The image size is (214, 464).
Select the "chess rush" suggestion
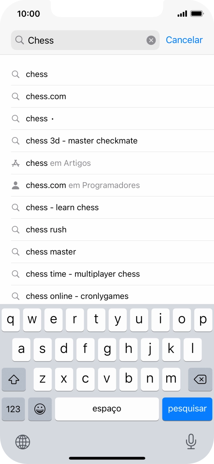tap(46, 230)
